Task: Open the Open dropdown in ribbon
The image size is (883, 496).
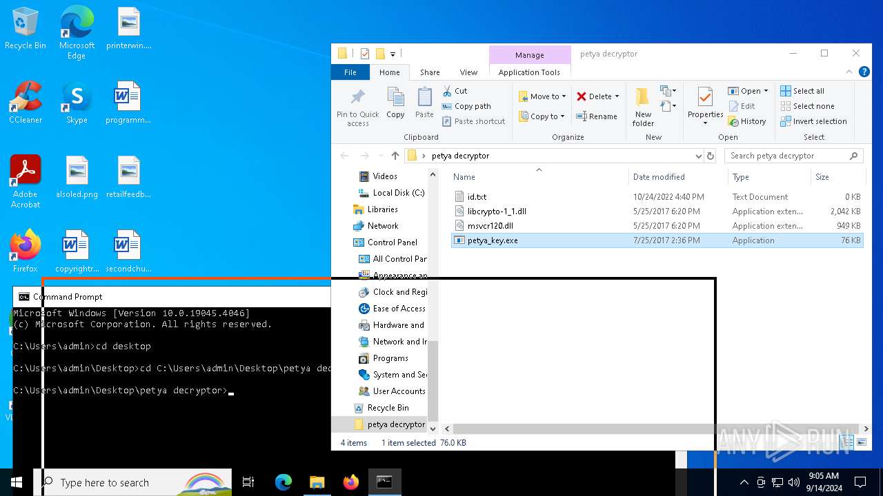Action: [748, 91]
